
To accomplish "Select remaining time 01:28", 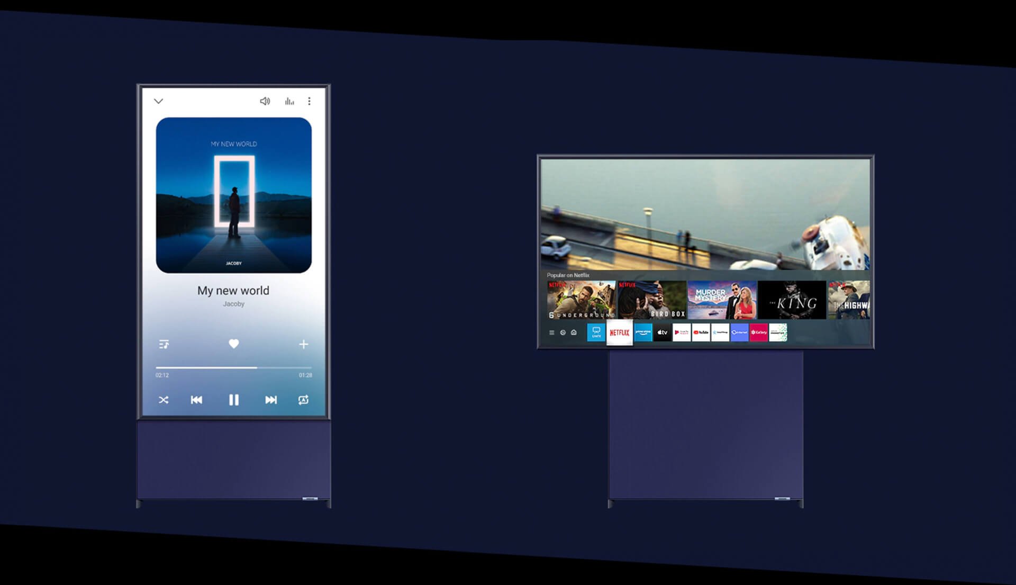I will coord(305,375).
